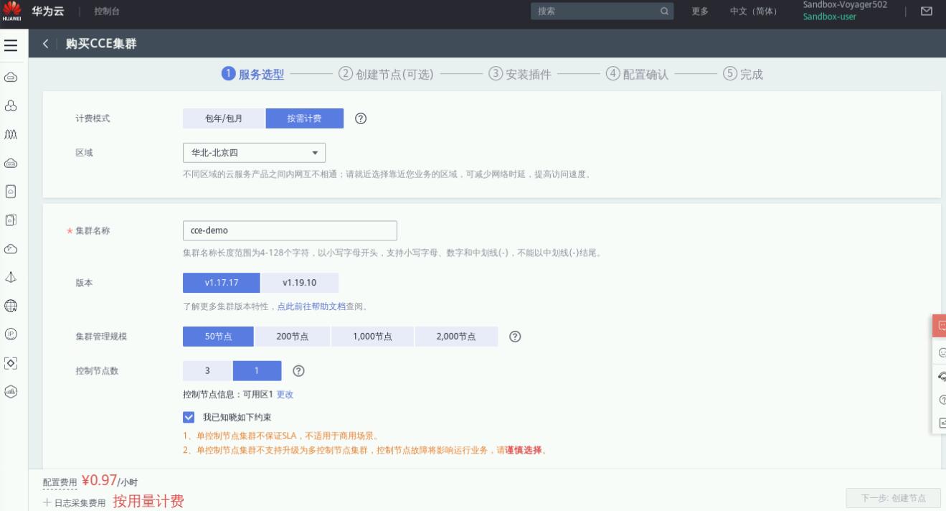The width and height of the screenshot is (946, 511).
Task: Open the red feedback chat widget
Action: point(940,325)
